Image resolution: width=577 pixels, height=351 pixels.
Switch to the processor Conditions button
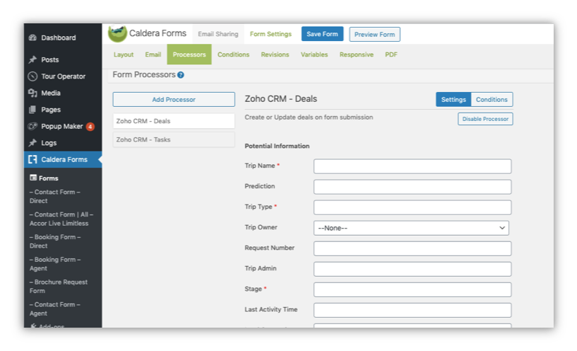point(491,100)
